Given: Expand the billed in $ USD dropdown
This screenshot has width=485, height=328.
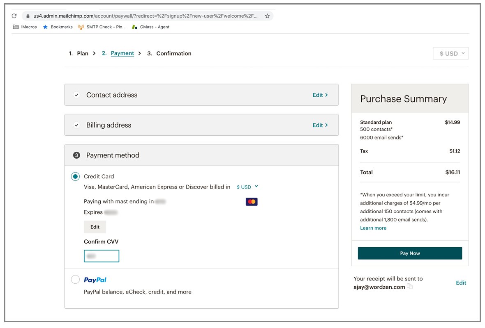Looking at the screenshot, I should pos(247,187).
